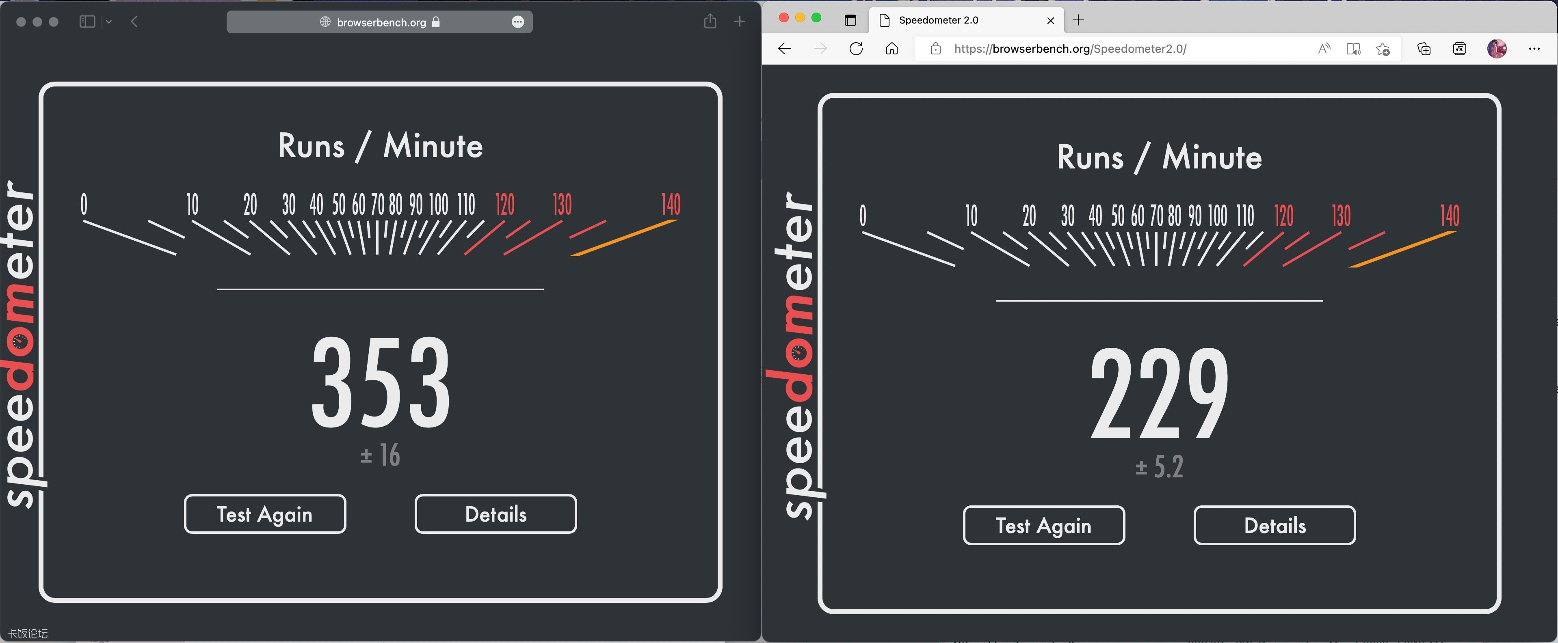Click the 229 score in Edge
Viewport: 1558px width, 643px height.
click(x=1160, y=393)
